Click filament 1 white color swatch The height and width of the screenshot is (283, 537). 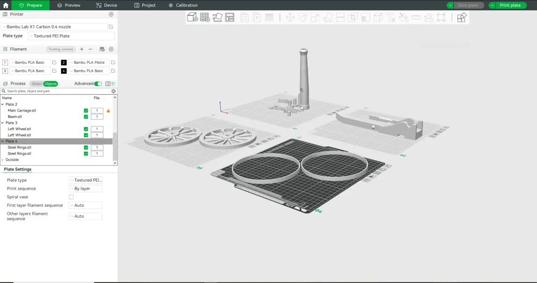tap(5, 63)
